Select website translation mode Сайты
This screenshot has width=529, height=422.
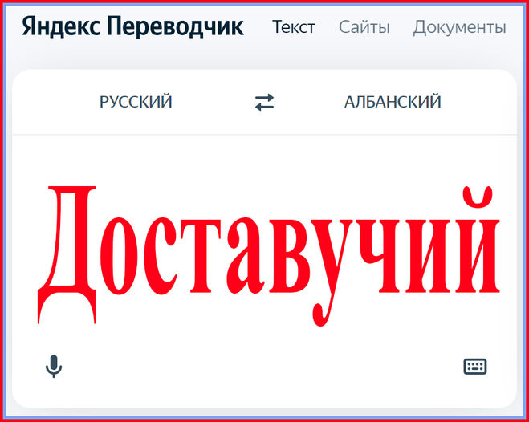pos(364,27)
